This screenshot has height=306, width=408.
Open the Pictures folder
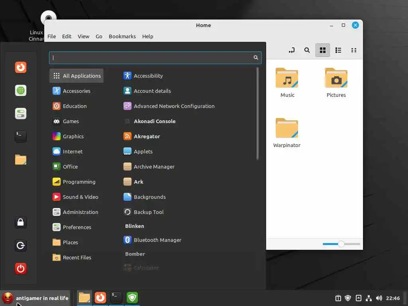pyautogui.click(x=336, y=82)
